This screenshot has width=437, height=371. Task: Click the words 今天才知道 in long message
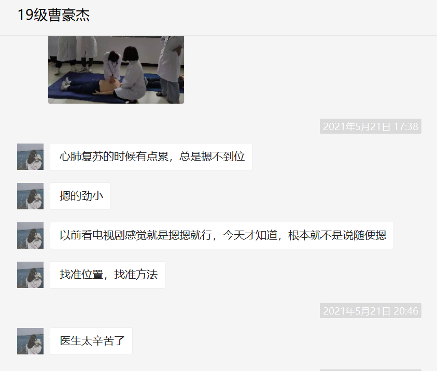[x=250, y=235]
